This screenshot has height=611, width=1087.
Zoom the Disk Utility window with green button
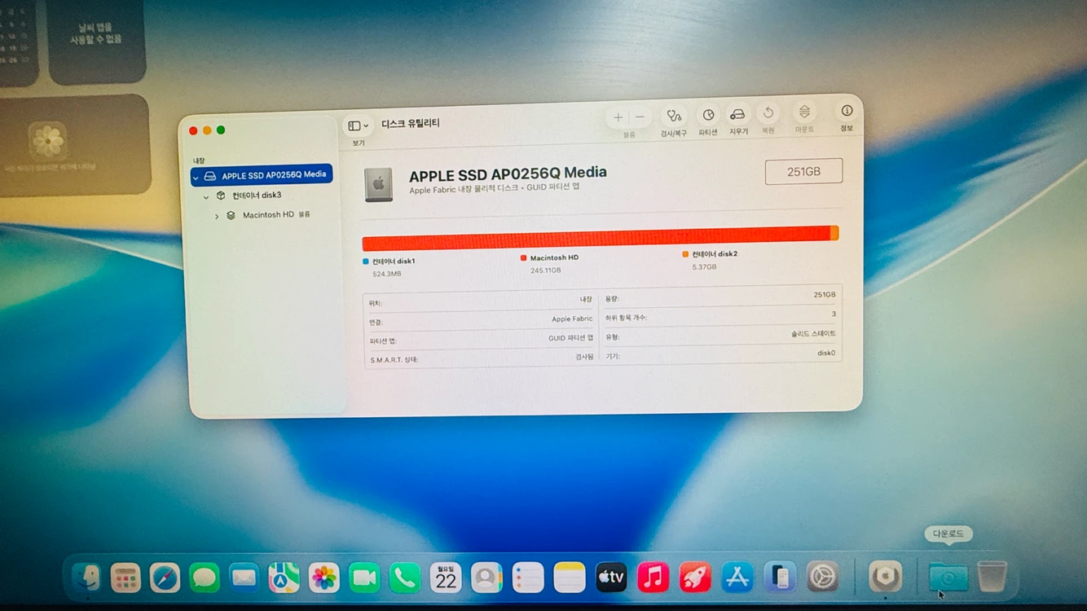(221, 130)
